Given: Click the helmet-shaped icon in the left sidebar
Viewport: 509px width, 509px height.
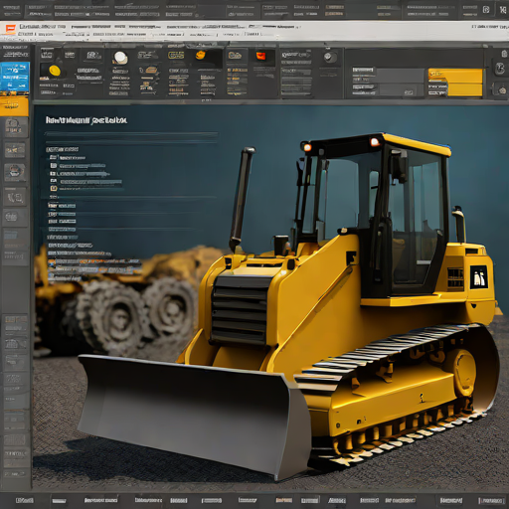Looking at the screenshot, I should [15, 172].
